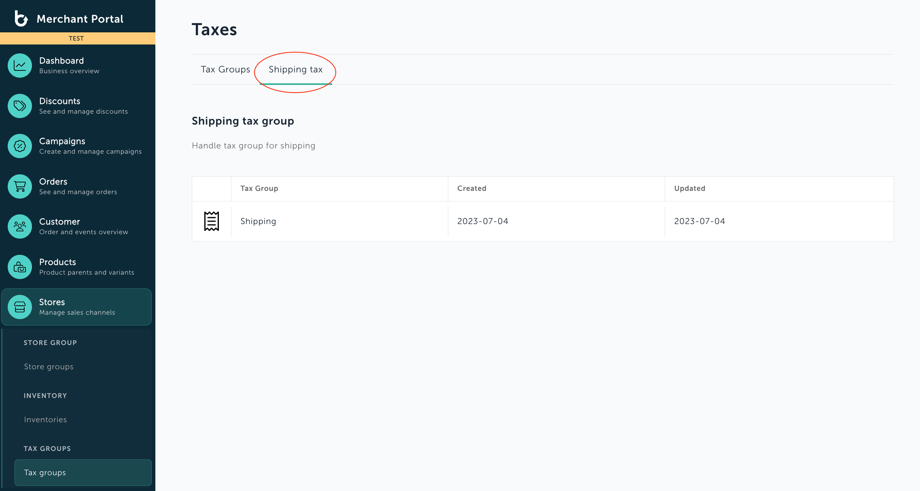The image size is (920, 491).
Task: Select the Shipping tax group cell
Action: [339, 221]
